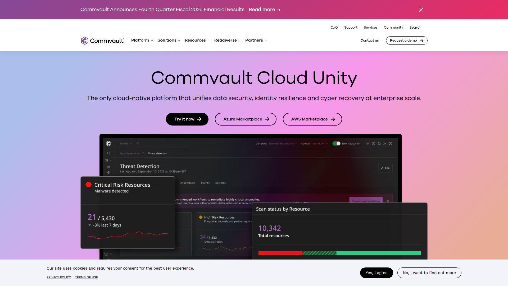This screenshot has width=508, height=286.
Task: Click the download icon in dashboard header
Action: tap(385, 144)
